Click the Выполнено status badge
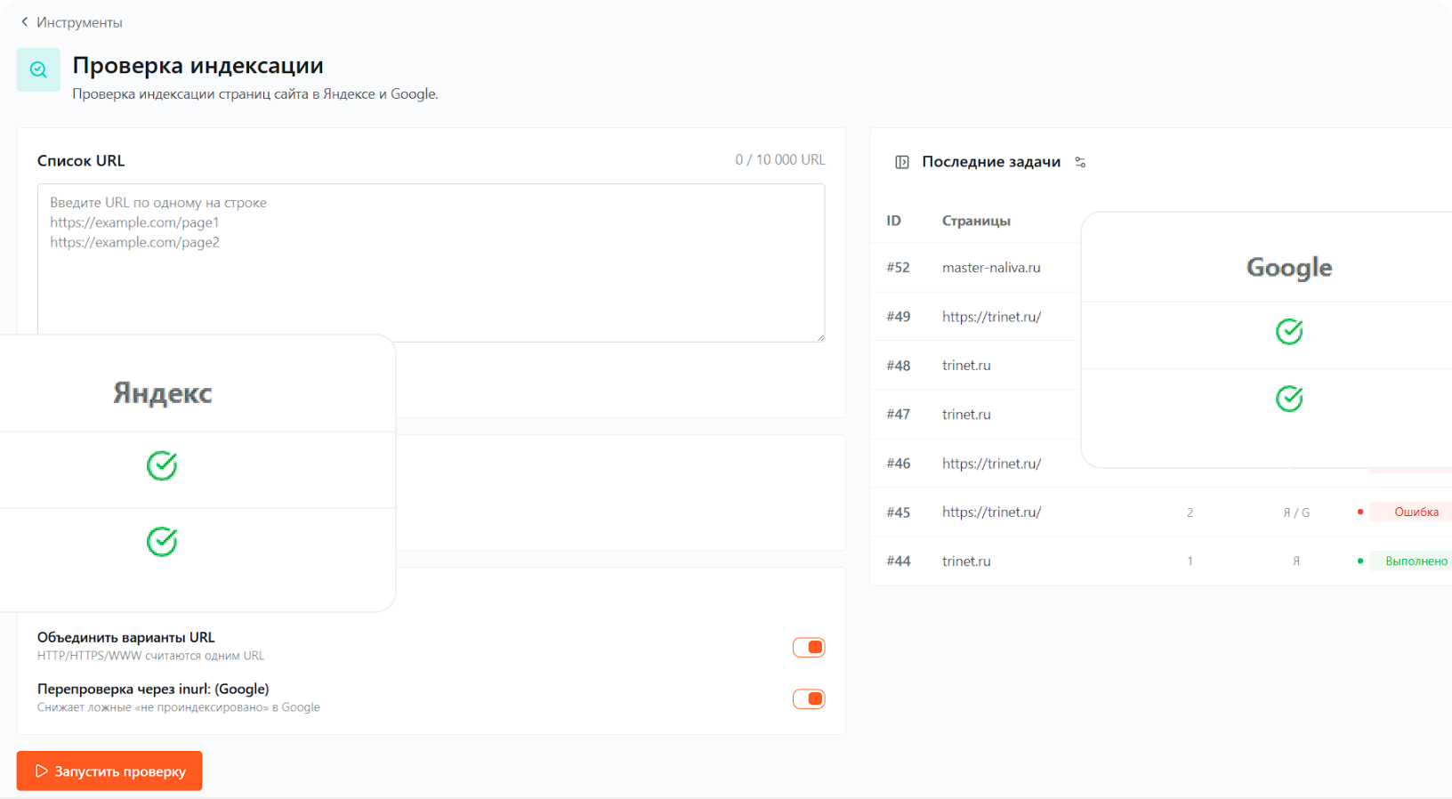1452x799 pixels. pyautogui.click(x=1413, y=561)
